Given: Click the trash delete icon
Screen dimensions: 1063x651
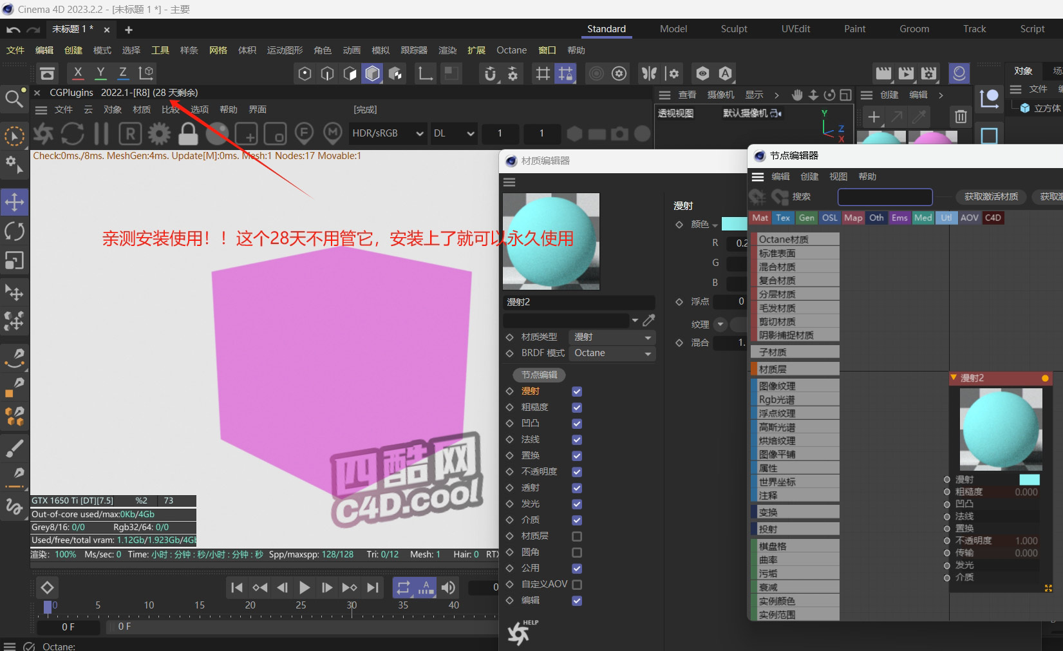Looking at the screenshot, I should pos(961,117).
